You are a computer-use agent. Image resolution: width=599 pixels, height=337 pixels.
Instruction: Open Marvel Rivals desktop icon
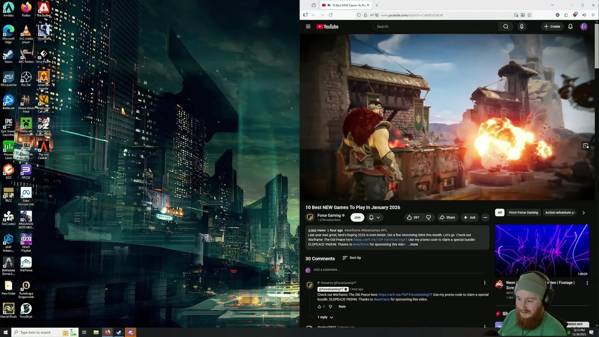point(8,310)
